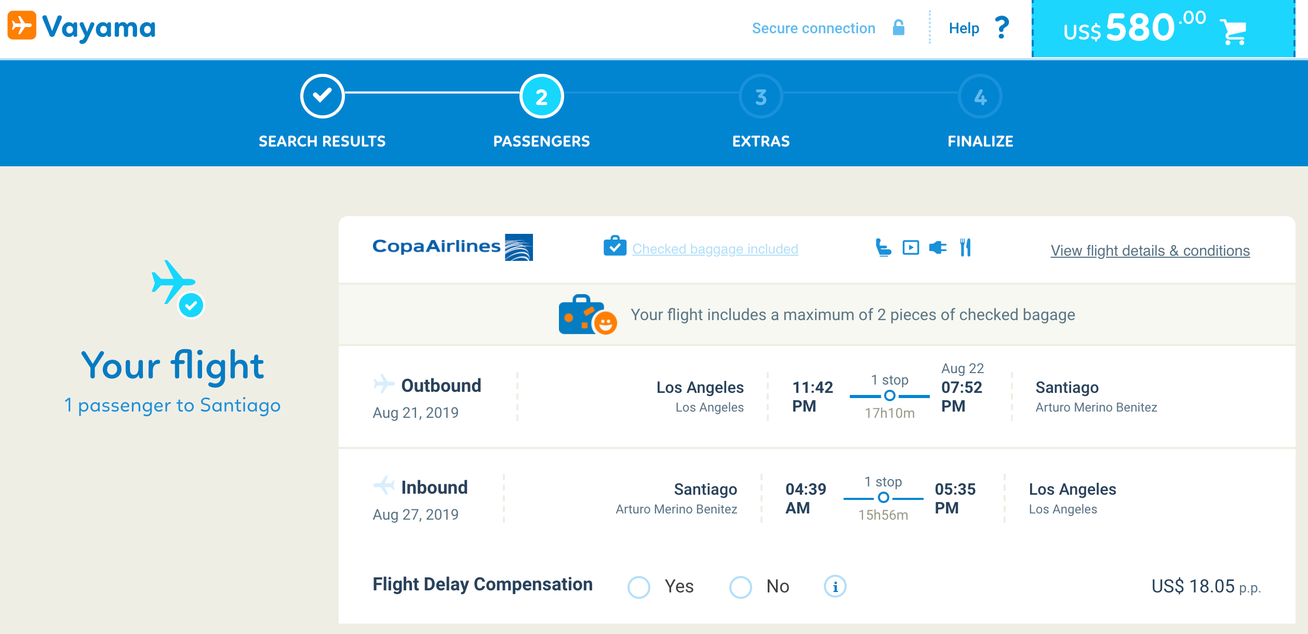Image resolution: width=1308 pixels, height=634 pixels.
Task: Click the power outlet amenity icon
Action: pos(938,247)
